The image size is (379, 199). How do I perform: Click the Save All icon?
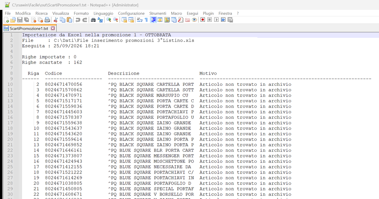coord(26,20)
